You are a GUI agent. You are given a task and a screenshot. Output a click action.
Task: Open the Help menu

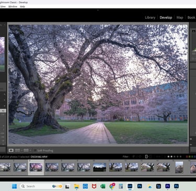pyautogui.click(x=22, y=7)
